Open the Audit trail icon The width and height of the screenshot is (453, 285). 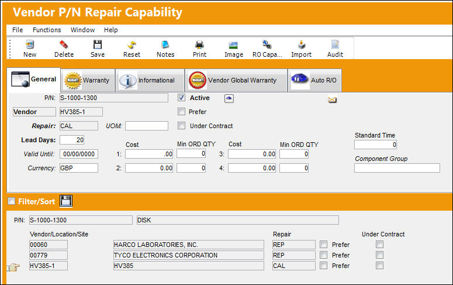[x=335, y=49]
